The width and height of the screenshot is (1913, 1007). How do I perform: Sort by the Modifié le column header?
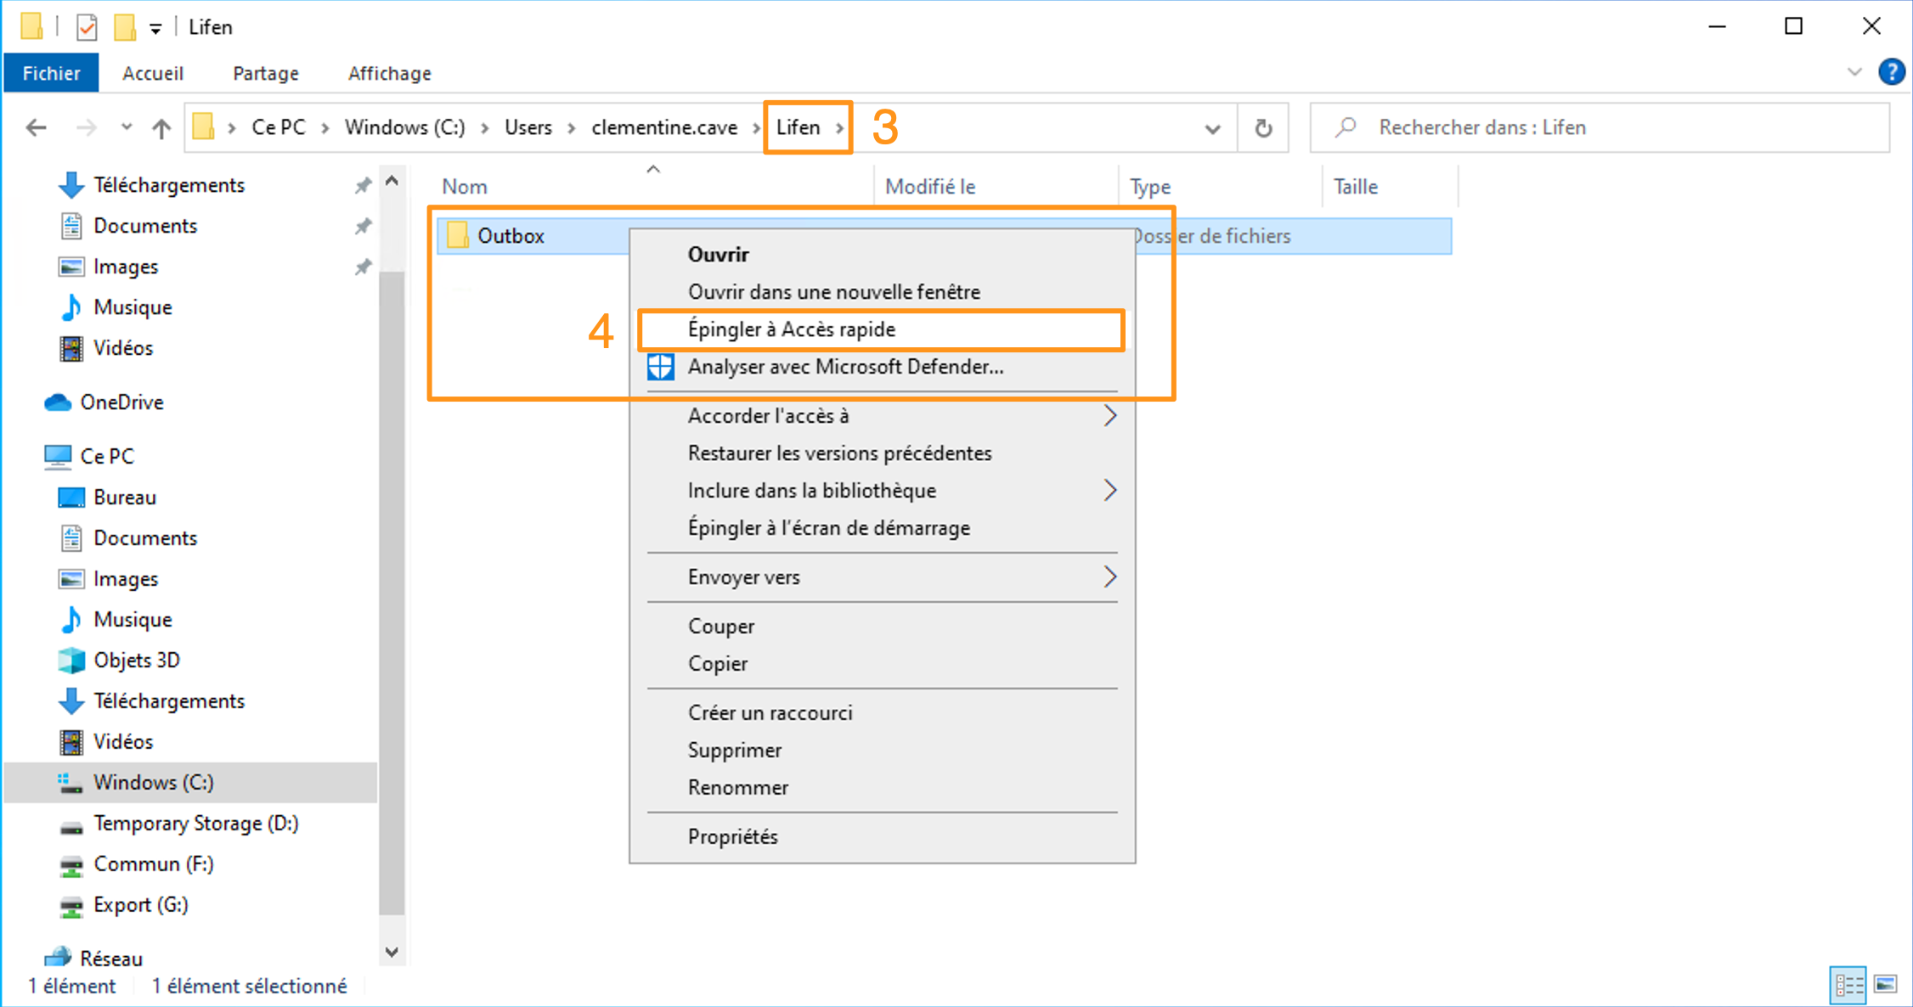[930, 187]
